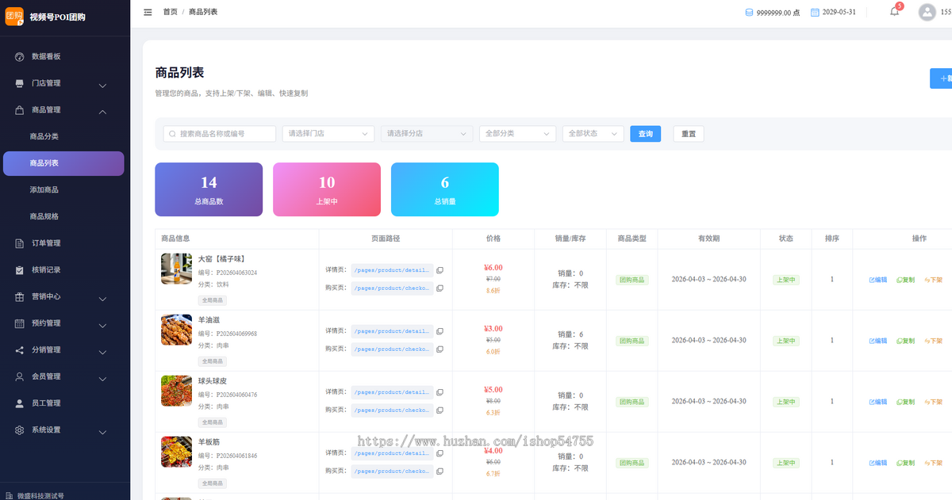This screenshot has width=952, height=500.
Task: Expand 预约管理 sidebar menu
Action: click(x=65, y=323)
